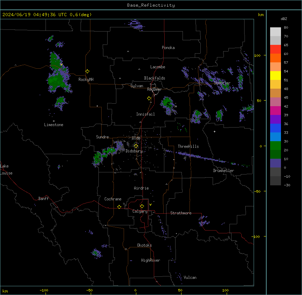
Task: Click the yellow diamond marker at Calgary
Action: [142, 206]
